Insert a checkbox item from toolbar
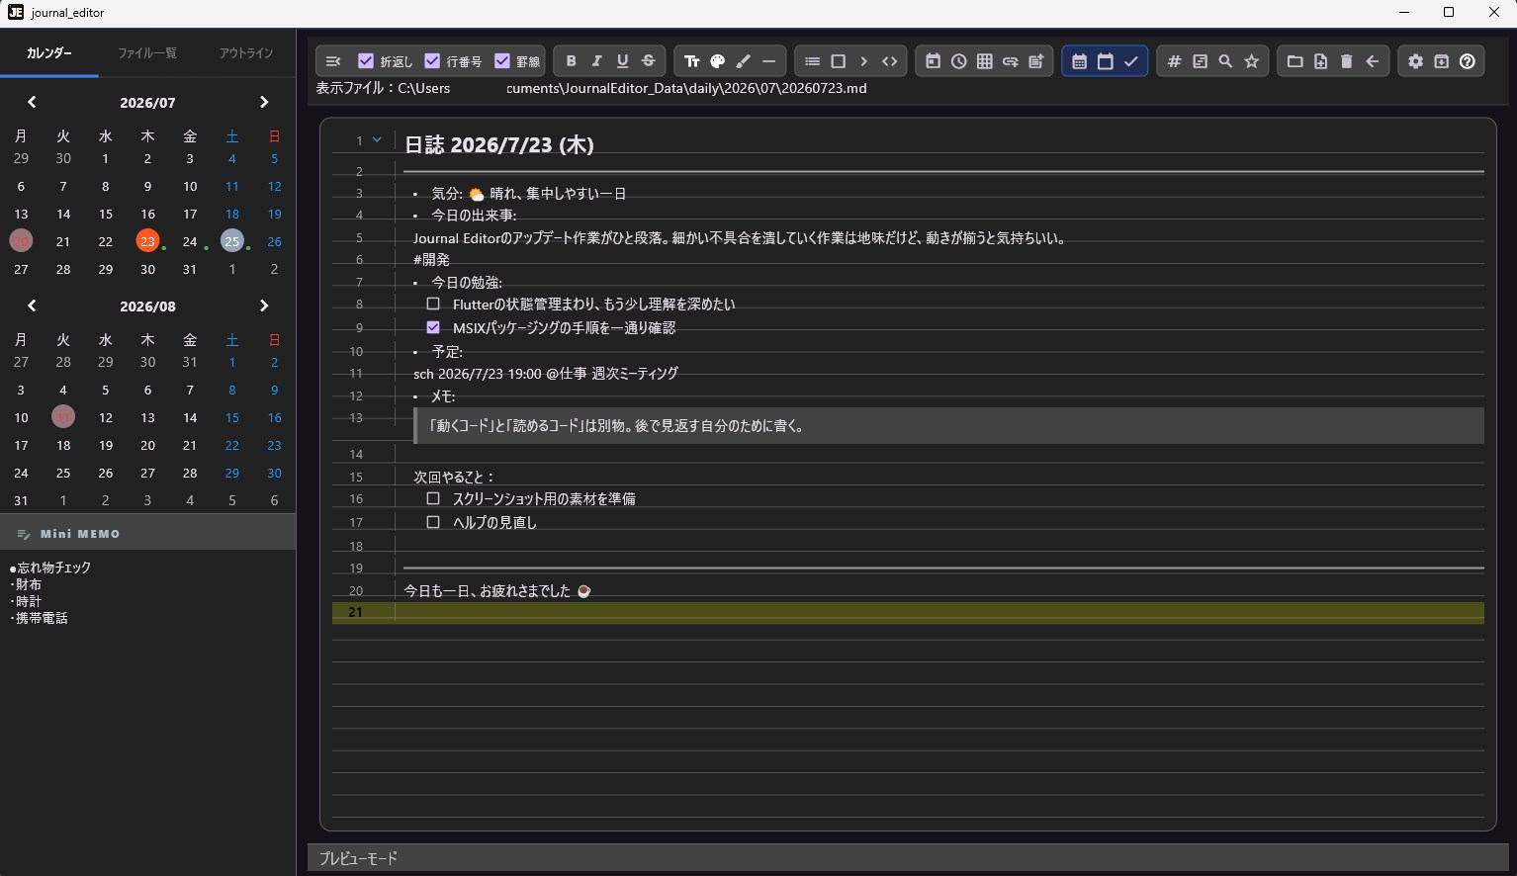This screenshot has width=1517, height=876. pyautogui.click(x=838, y=61)
